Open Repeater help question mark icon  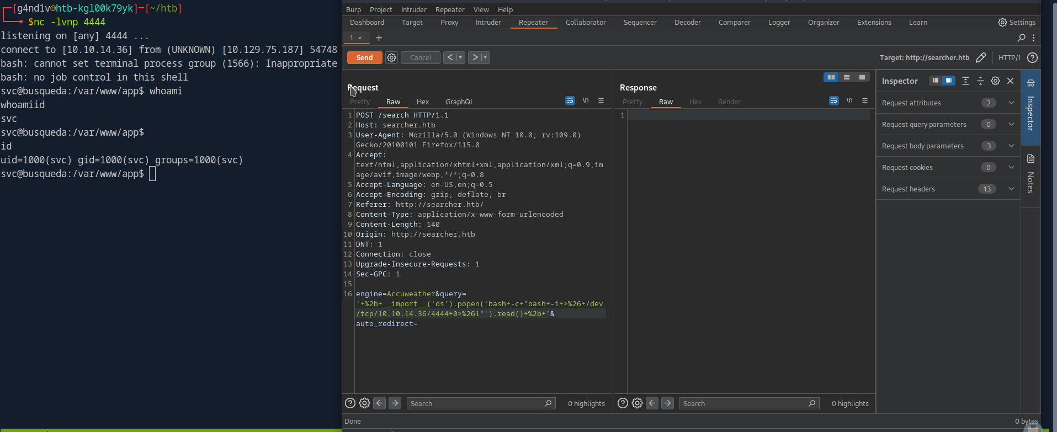1032,57
